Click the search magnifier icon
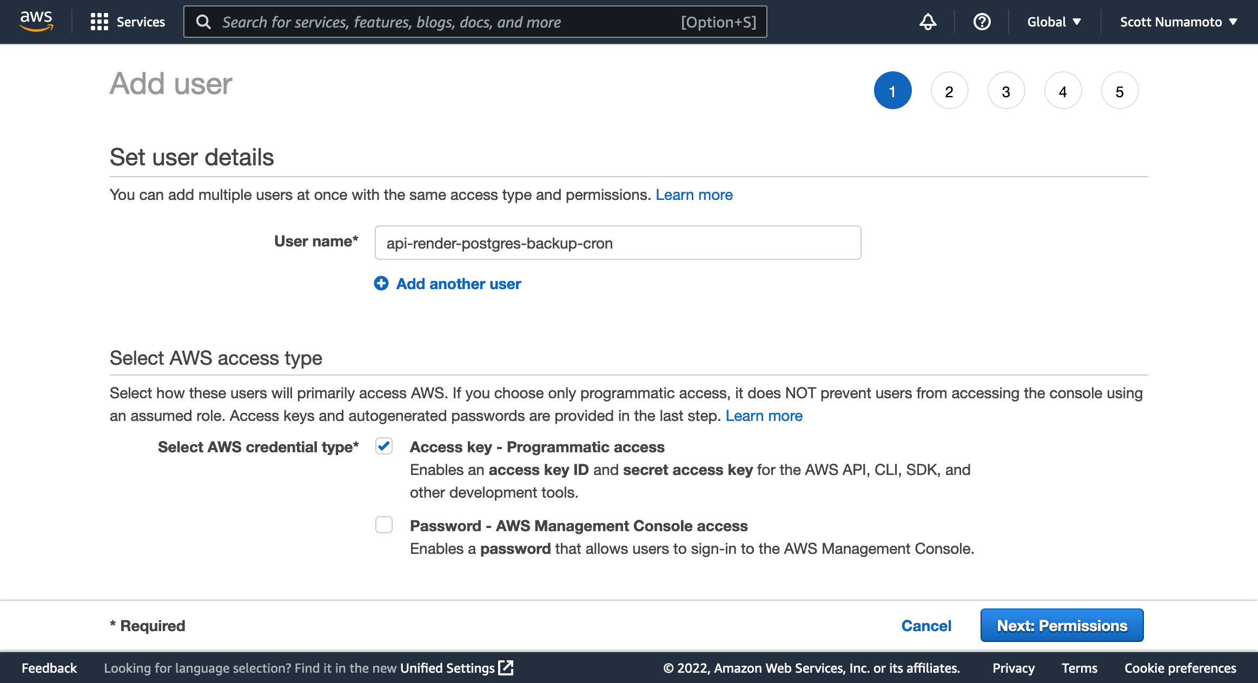The width and height of the screenshot is (1258, 683). coord(204,22)
